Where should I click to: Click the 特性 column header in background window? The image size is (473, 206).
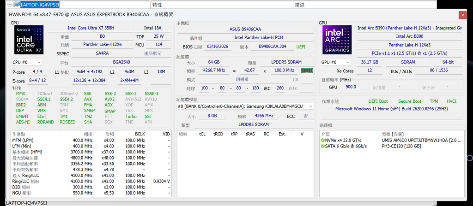(222, 5)
